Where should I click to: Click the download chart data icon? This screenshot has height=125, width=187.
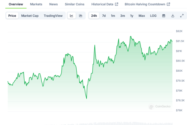(173, 16)
